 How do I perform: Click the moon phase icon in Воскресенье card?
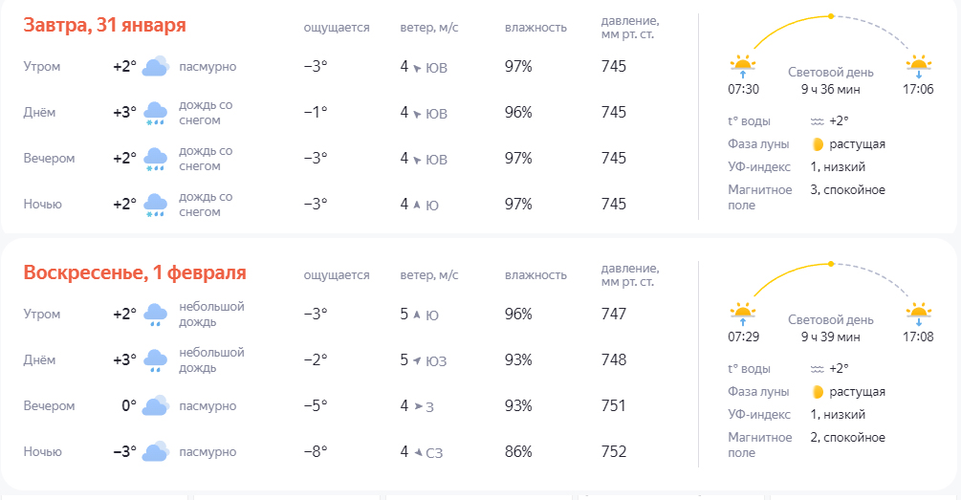point(818,392)
